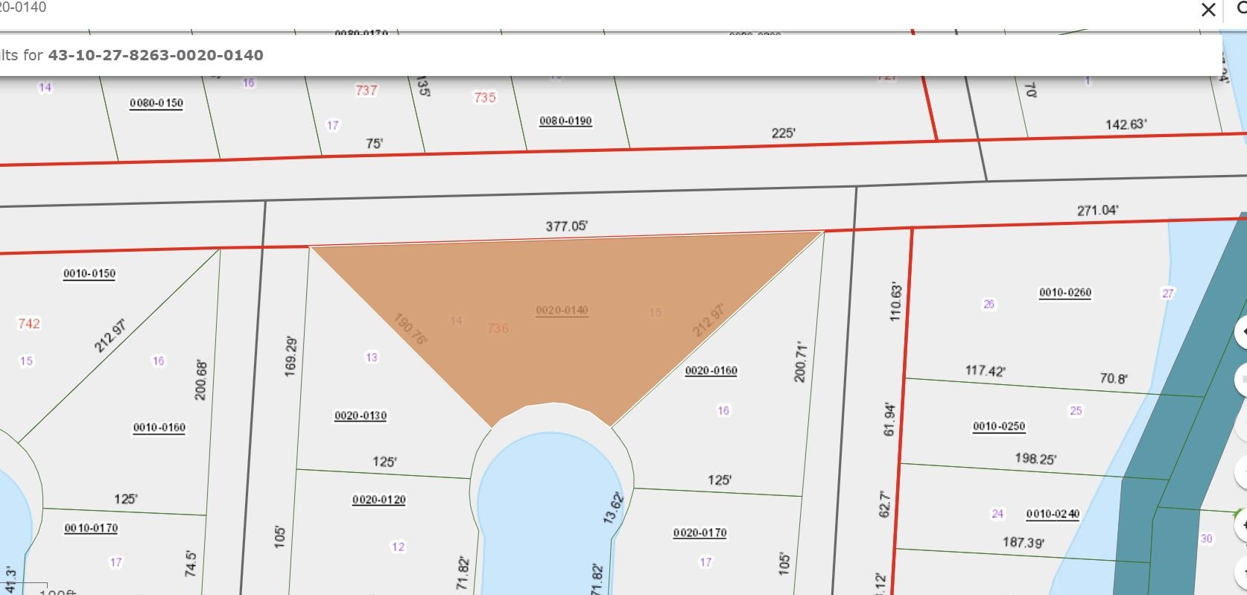Click parcel label 0020-0160
The height and width of the screenshot is (595, 1247).
click(x=711, y=370)
